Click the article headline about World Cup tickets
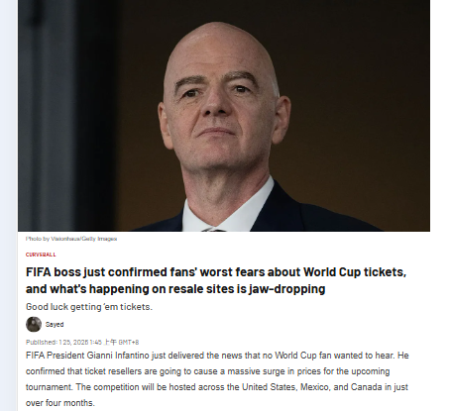 pos(216,280)
